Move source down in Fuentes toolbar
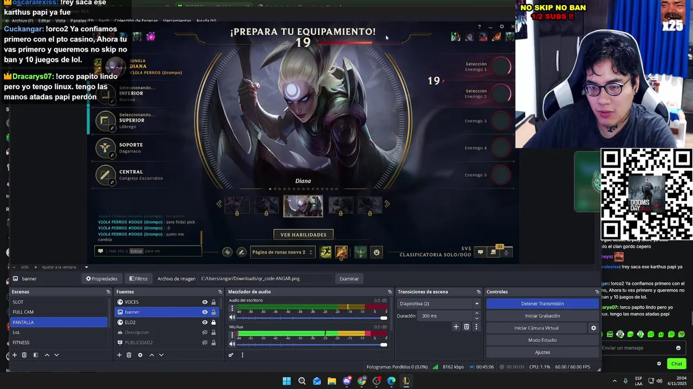Viewport: 693px width, 389px height. (161, 355)
